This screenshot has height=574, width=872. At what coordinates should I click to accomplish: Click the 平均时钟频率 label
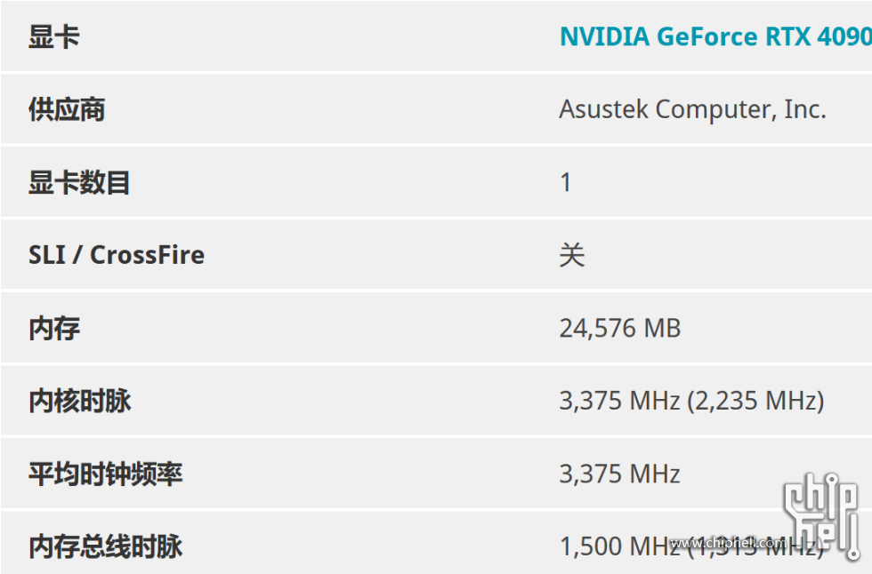coord(106,474)
